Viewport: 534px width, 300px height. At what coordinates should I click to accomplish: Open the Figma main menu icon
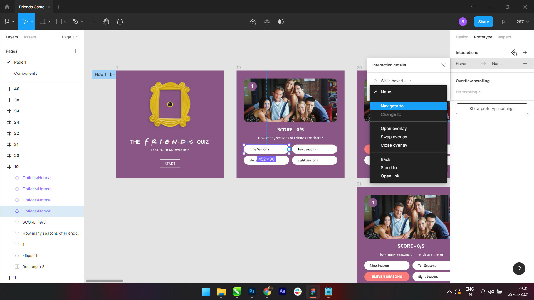[7, 22]
